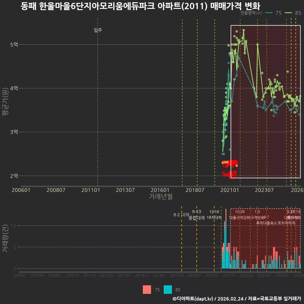Click the pink 75 swatch in bottom legend

[147, 290]
